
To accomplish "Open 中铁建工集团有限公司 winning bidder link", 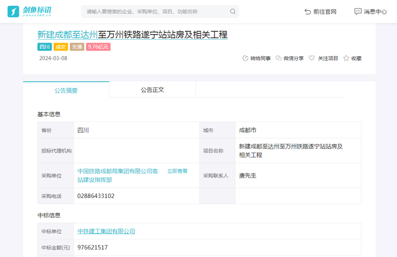I will tap(106, 231).
